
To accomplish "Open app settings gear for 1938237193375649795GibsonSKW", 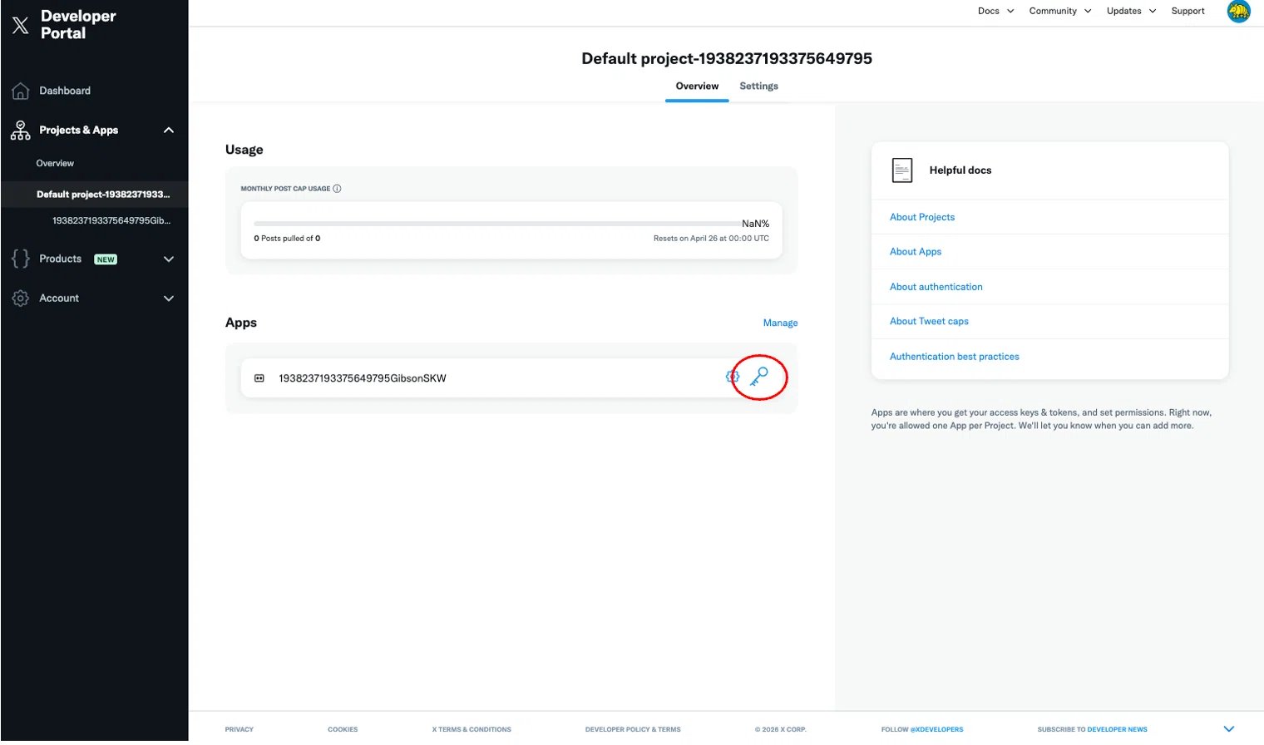I will 733,377.
